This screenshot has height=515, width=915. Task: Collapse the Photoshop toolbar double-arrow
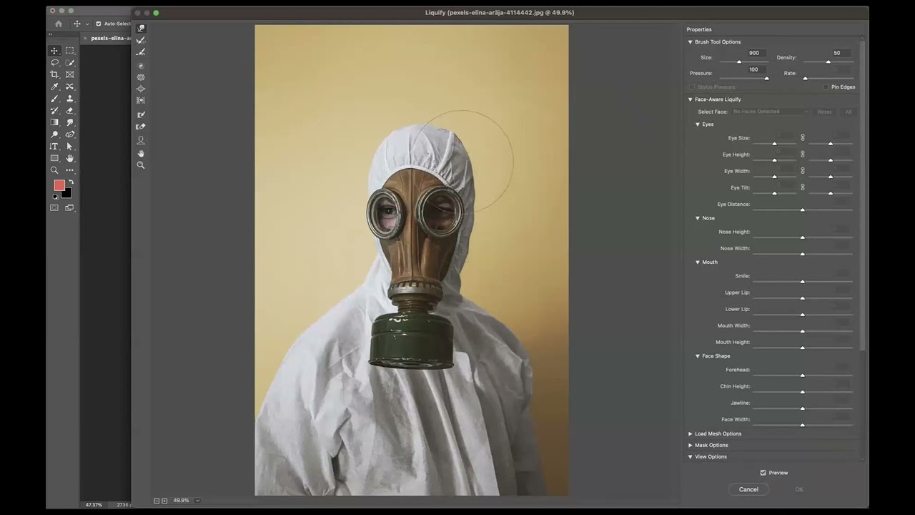pyautogui.click(x=50, y=34)
